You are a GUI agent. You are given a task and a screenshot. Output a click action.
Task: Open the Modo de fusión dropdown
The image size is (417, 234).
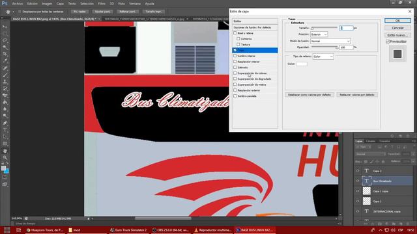pyautogui.click(x=330, y=41)
